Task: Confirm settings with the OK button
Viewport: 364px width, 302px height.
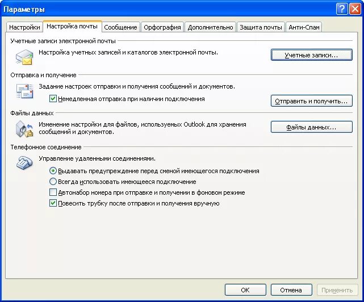Action: tap(245, 290)
